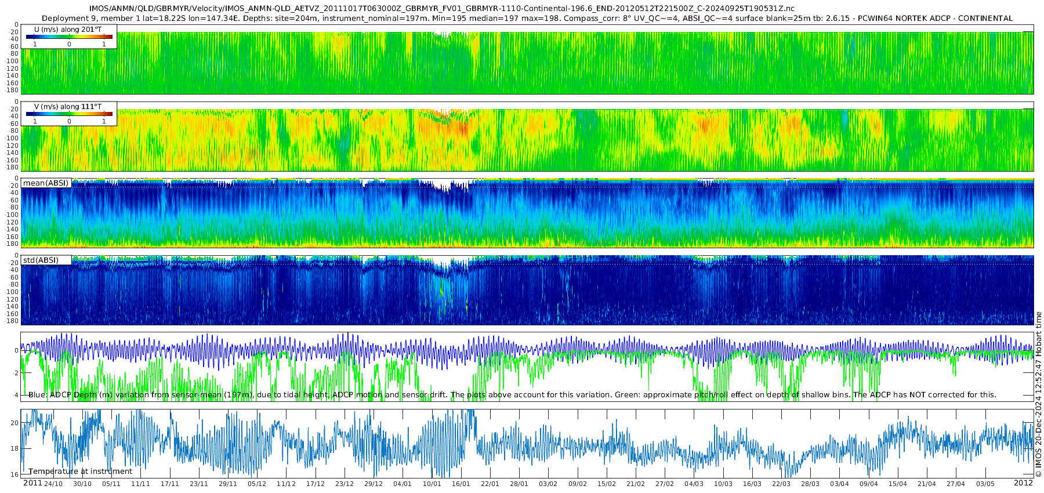
Task: Click the 16/01 date tick label
Action: pos(461,484)
